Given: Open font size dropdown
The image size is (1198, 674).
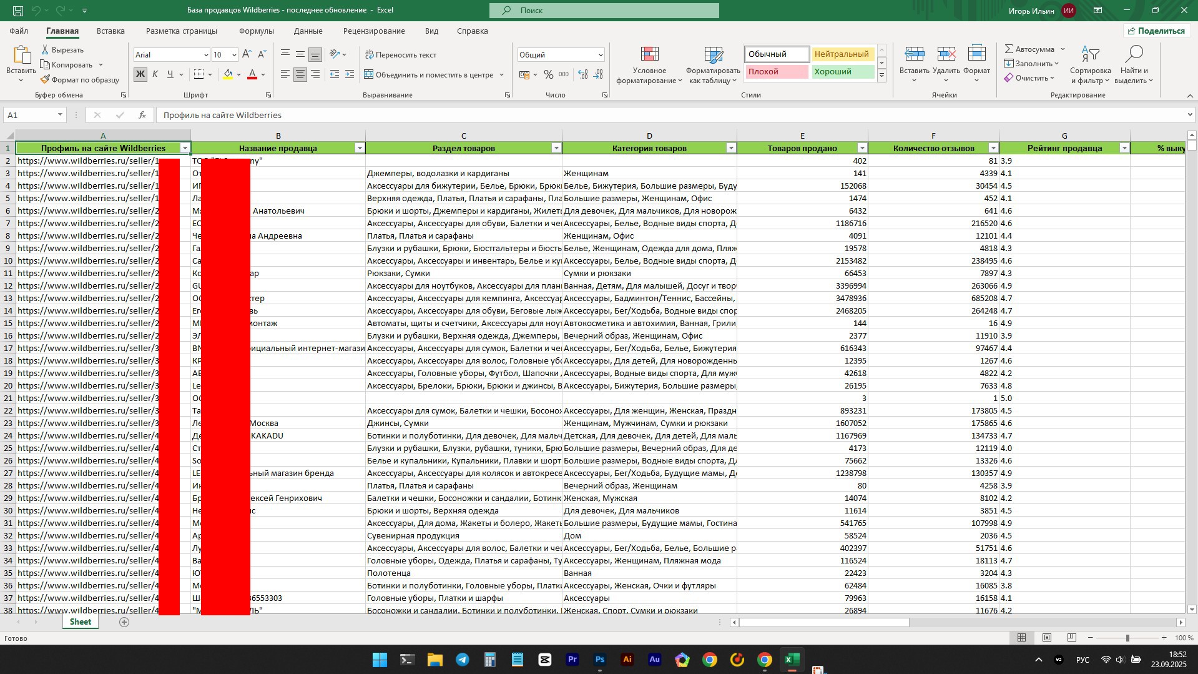Looking at the screenshot, I should tap(234, 55).
